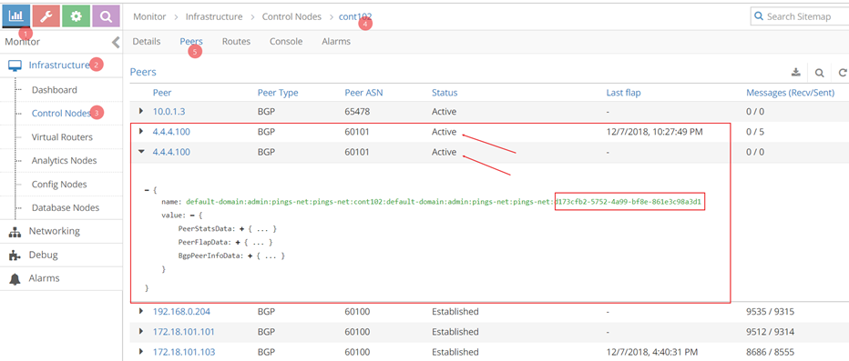Open the Console tab
The image size is (849, 361).
pyautogui.click(x=286, y=41)
